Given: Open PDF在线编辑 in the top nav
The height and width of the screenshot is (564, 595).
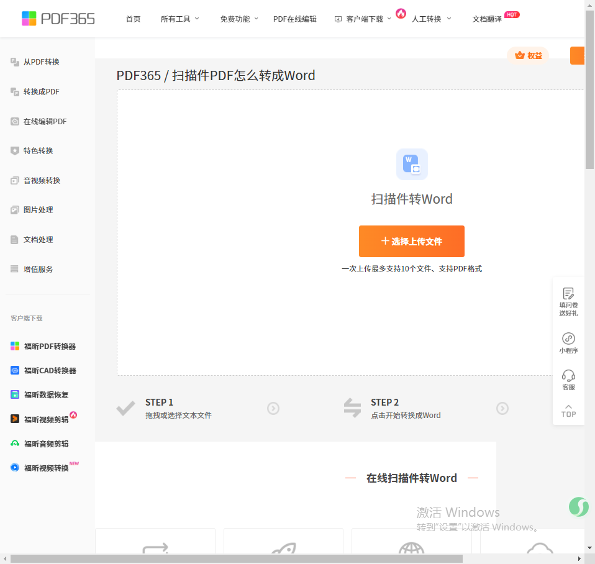Looking at the screenshot, I should 295,19.
